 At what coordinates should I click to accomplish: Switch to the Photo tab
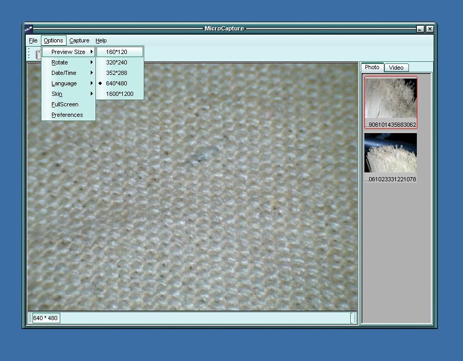372,67
